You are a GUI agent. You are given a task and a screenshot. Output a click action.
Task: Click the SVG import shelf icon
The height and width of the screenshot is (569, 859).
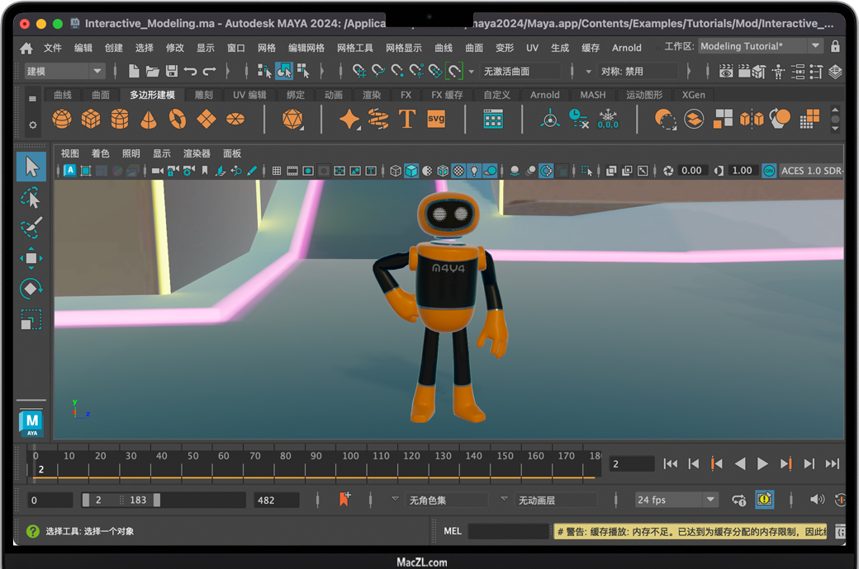436,120
